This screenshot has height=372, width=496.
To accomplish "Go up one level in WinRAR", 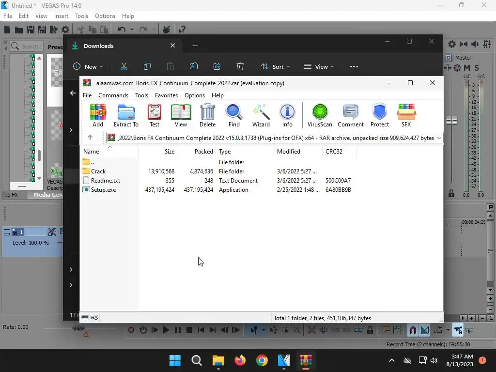I will point(90,137).
